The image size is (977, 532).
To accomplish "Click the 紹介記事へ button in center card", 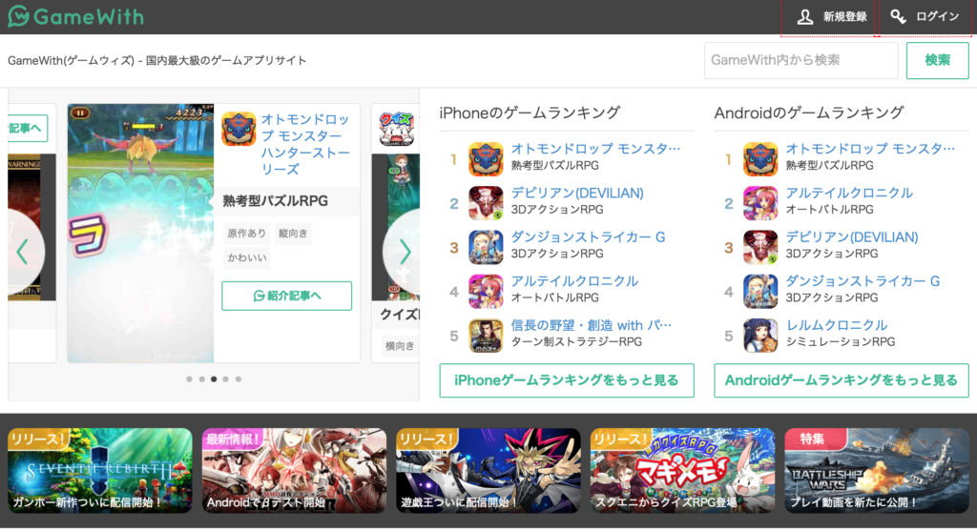I will point(286,296).
